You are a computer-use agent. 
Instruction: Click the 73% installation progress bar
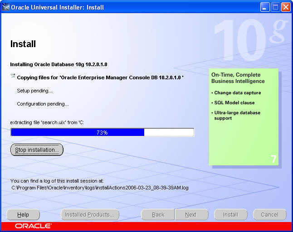[x=102, y=132]
